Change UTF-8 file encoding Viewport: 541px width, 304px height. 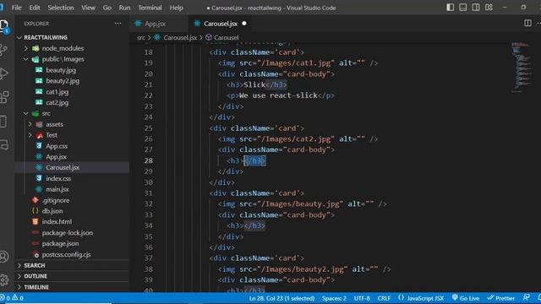(x=362, y=298)
